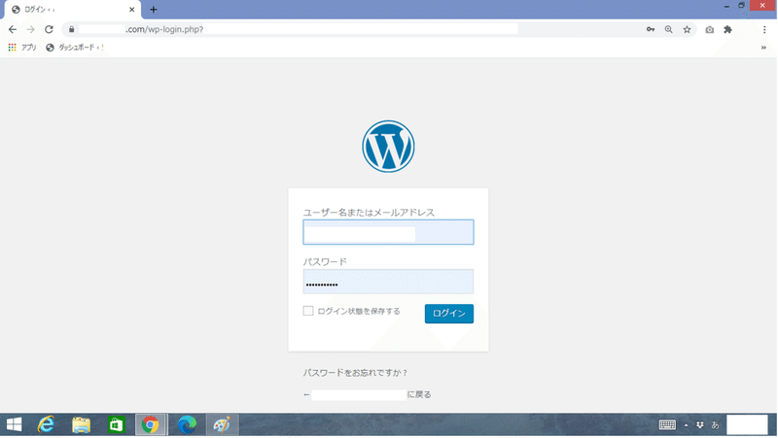778x438 pixels.
Task: Click the padlock site info icon
Action: coord(71,30)
